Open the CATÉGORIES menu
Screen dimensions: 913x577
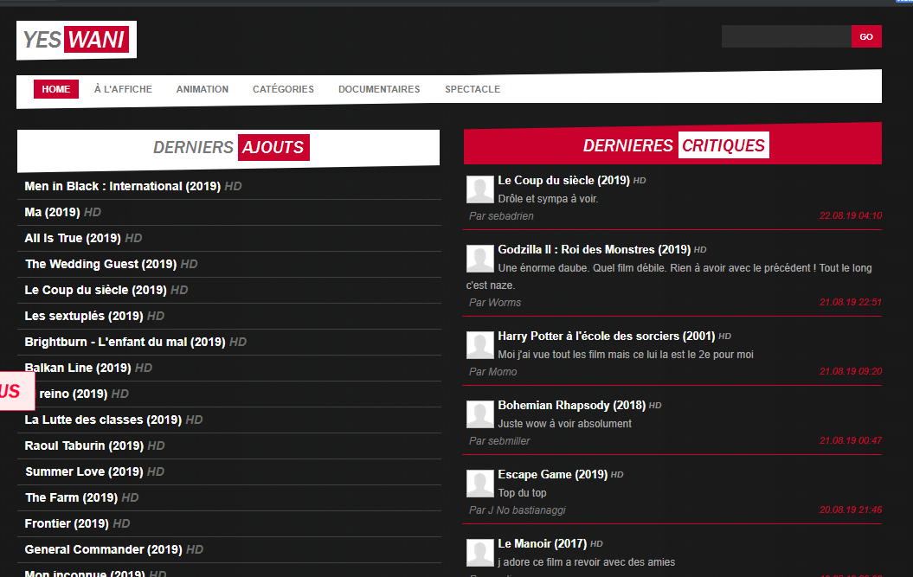click(283, 89)
